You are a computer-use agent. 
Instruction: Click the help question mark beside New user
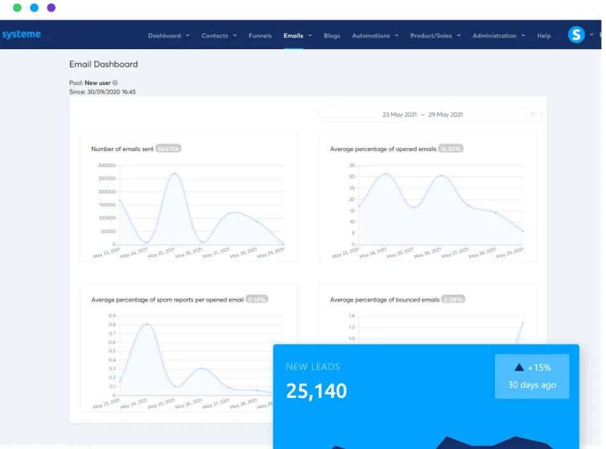(x=115, y=83)
